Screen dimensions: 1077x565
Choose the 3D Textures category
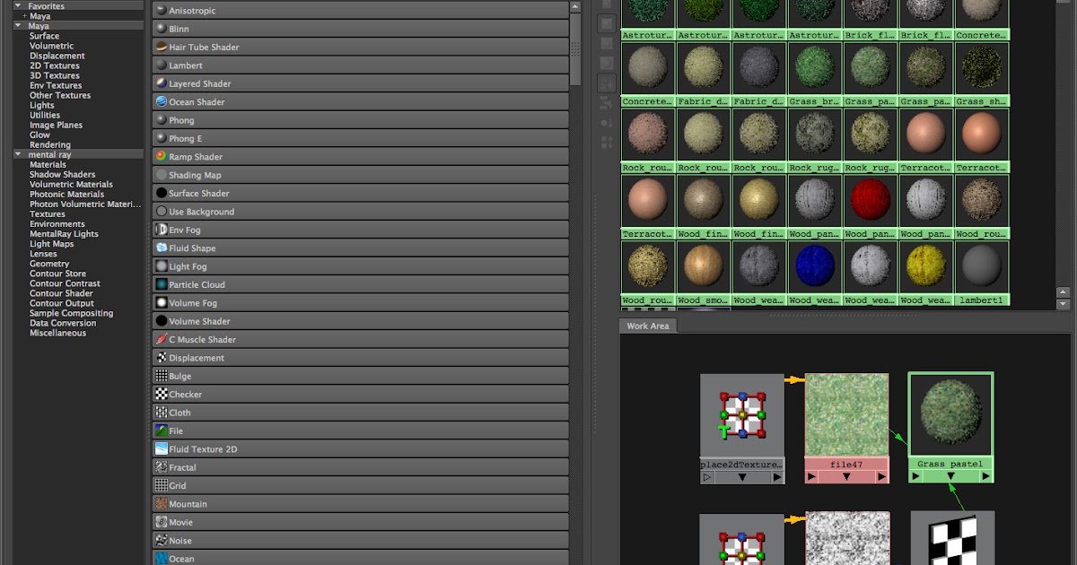(x=55, y=75)
